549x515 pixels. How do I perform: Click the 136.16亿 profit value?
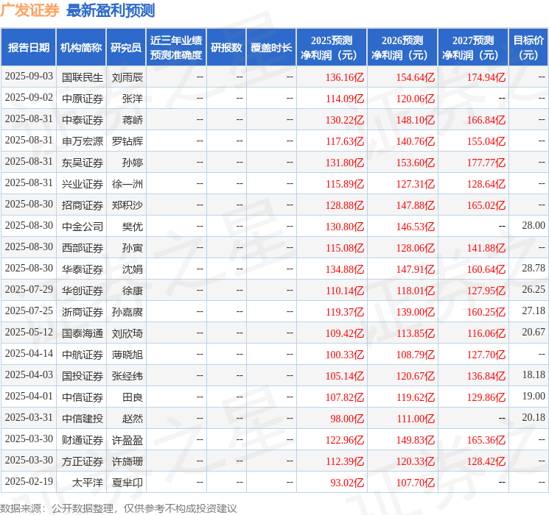(x=345, y=77)
